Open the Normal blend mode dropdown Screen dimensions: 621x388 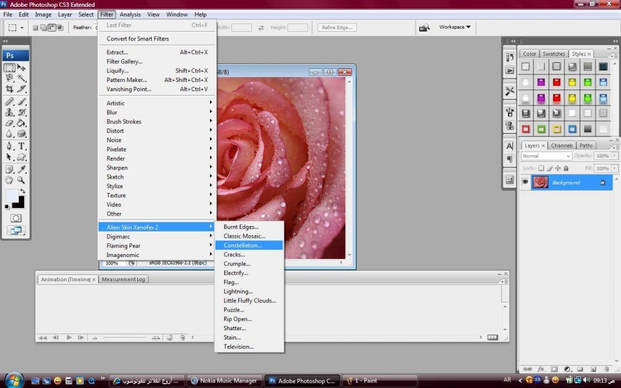click(546, 156)
